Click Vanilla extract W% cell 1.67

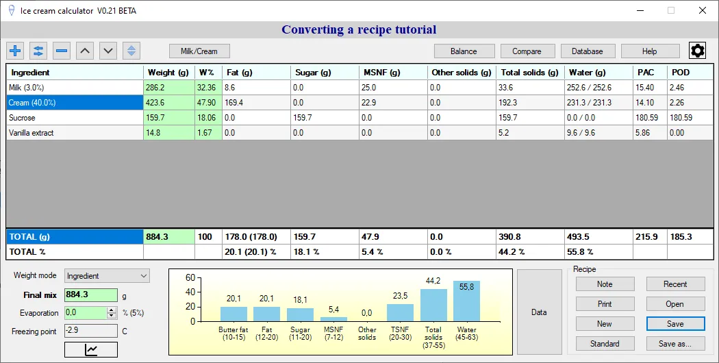tap(209, 133)
